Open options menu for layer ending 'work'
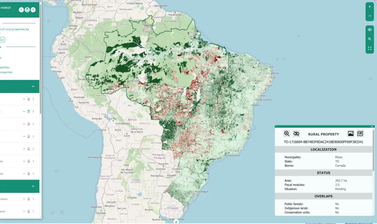Viewport: 377px width, 224px height. (33, 211)
